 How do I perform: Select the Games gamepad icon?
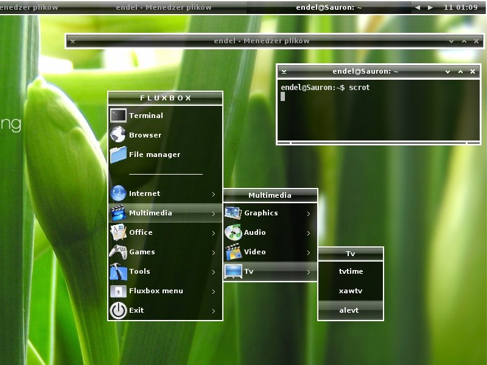coord(118,252)
